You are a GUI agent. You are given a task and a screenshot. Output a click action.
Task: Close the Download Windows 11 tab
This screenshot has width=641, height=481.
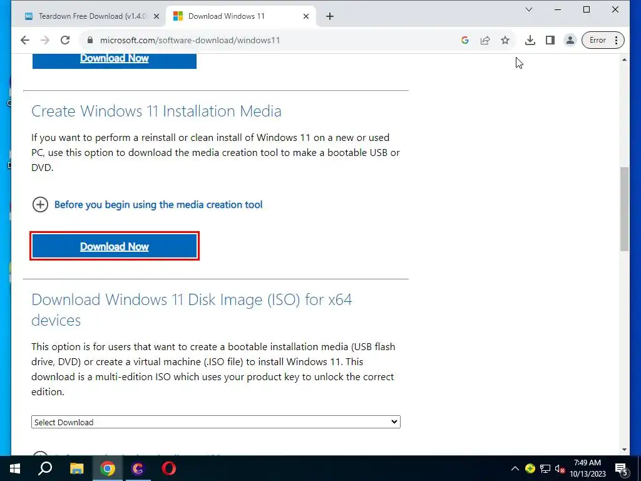[x=306, y=16]
